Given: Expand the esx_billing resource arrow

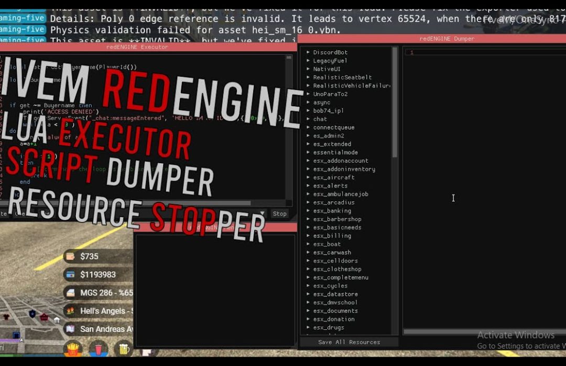Looking at the screenshot, I should coord(308,236).
